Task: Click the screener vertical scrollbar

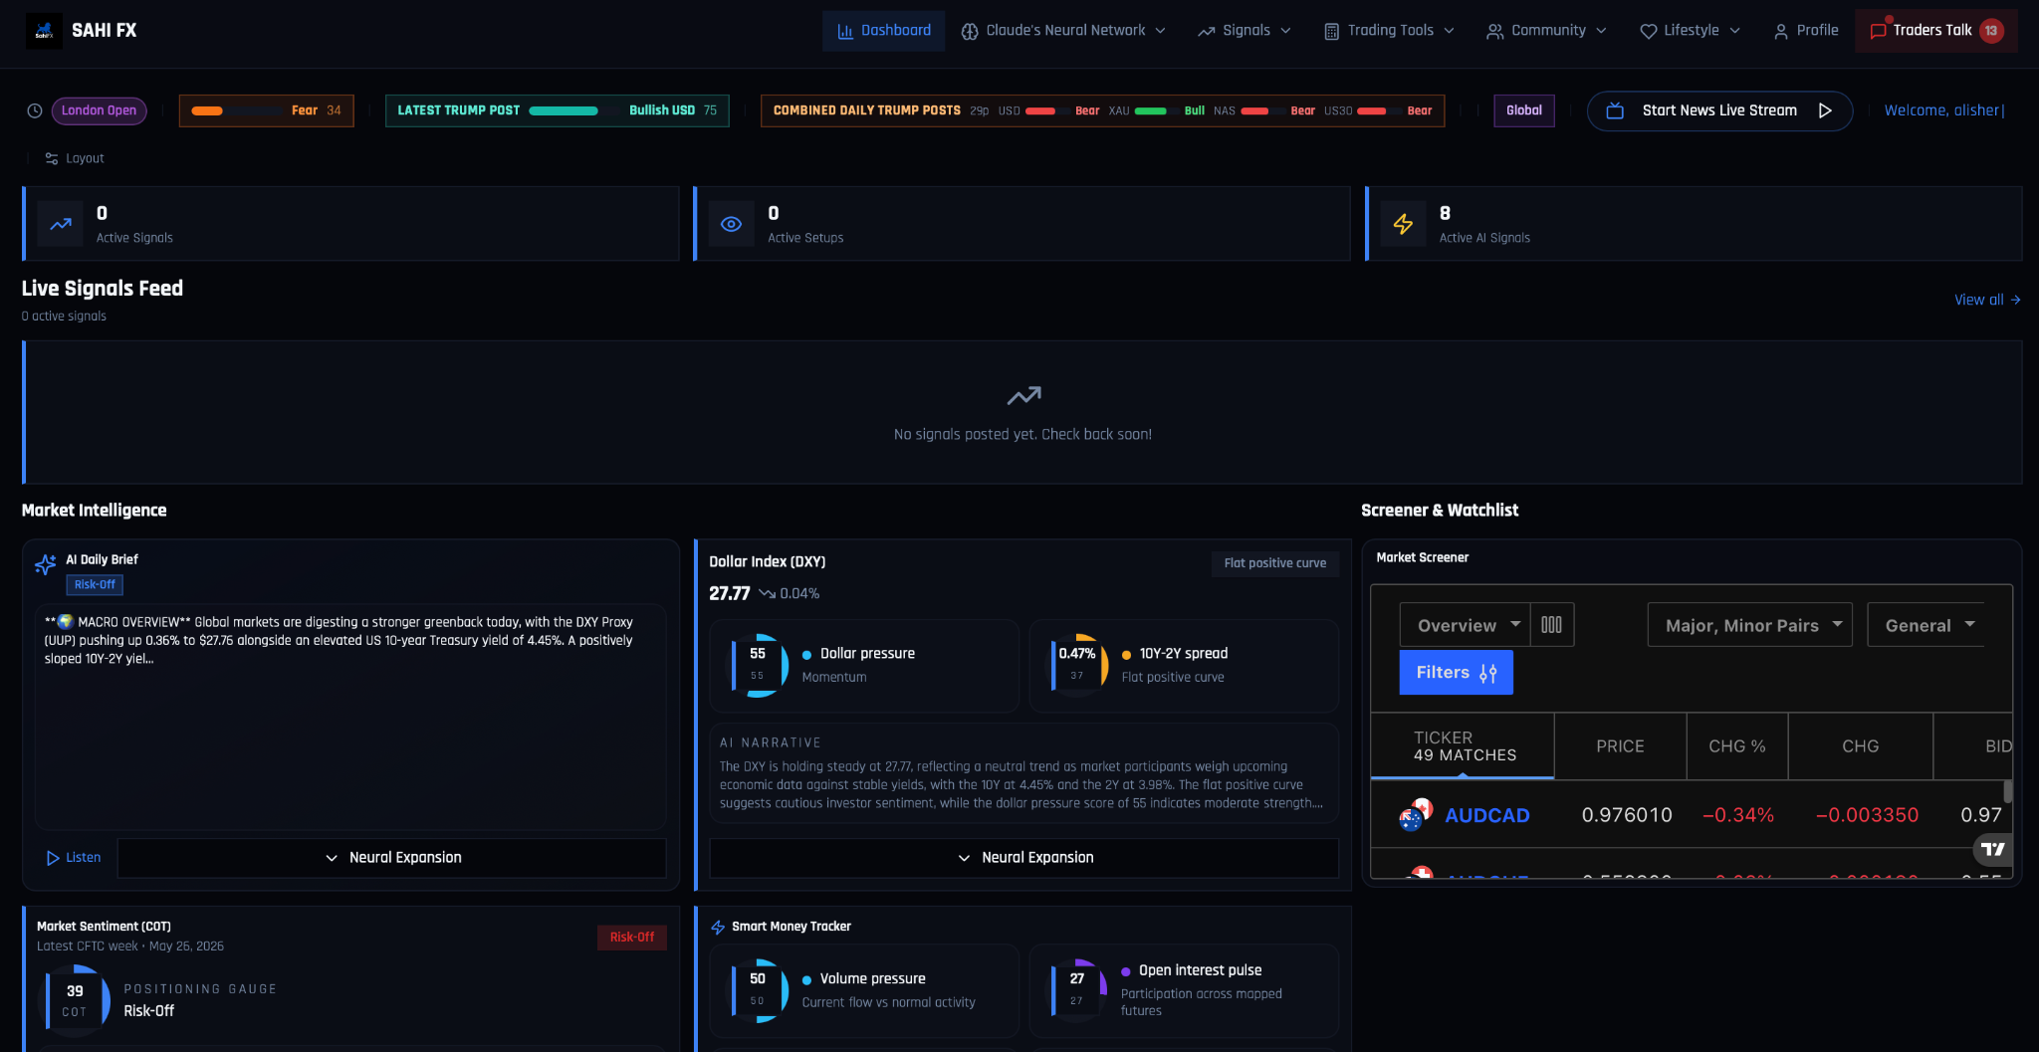Action: (2007, 791)
